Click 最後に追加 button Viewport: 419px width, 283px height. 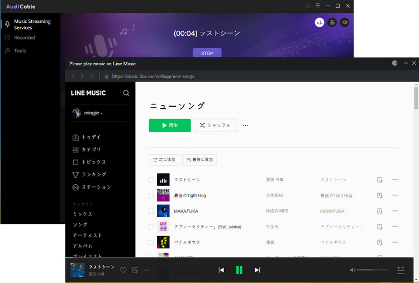pyautogui.click(x=199, y=160)
